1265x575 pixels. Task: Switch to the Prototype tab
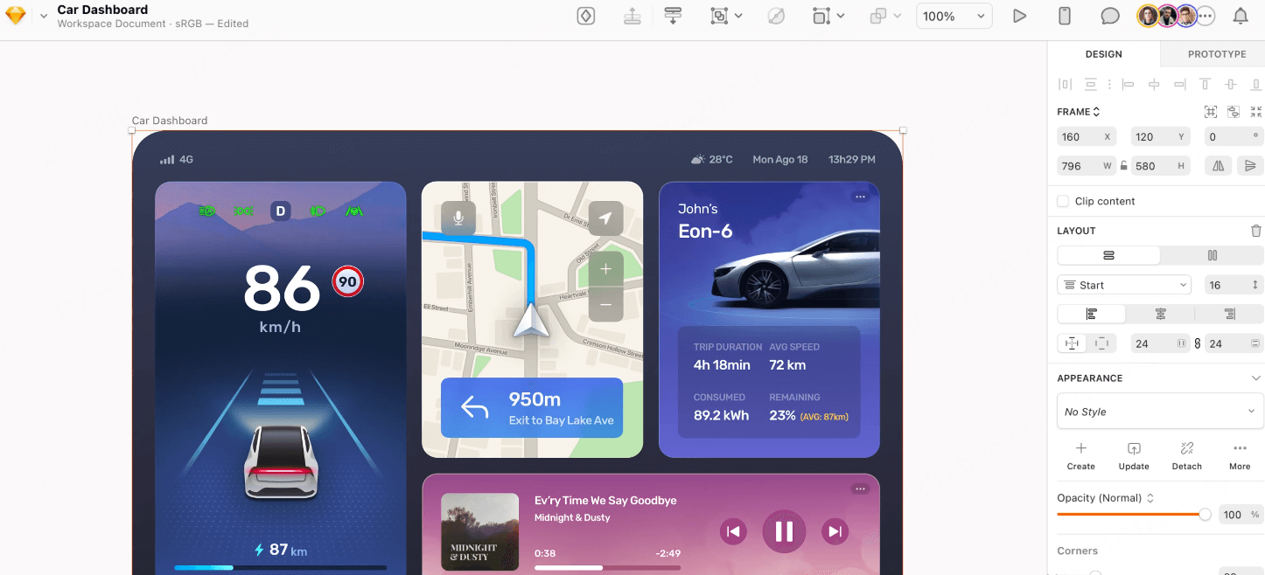click(x=1217, y=54)
